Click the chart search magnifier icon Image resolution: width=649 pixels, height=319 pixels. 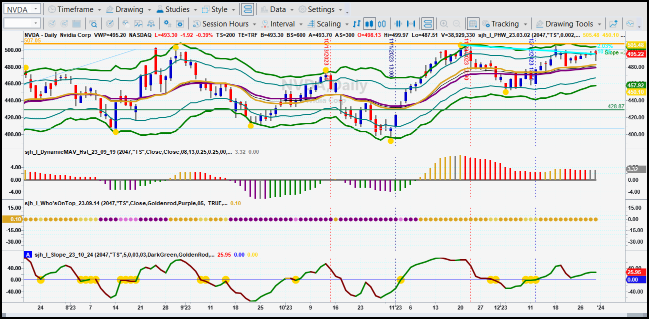click(x=93, y=24)
